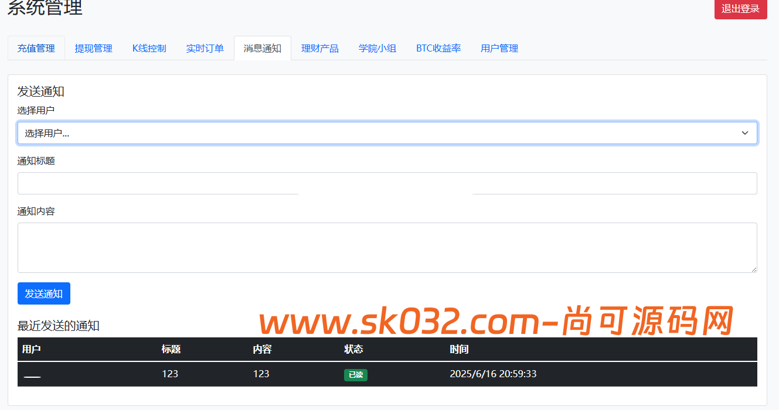Viewport: 779px width, 410px height.
Task: Select the K线控制 tab
Action: pos(149,48)
